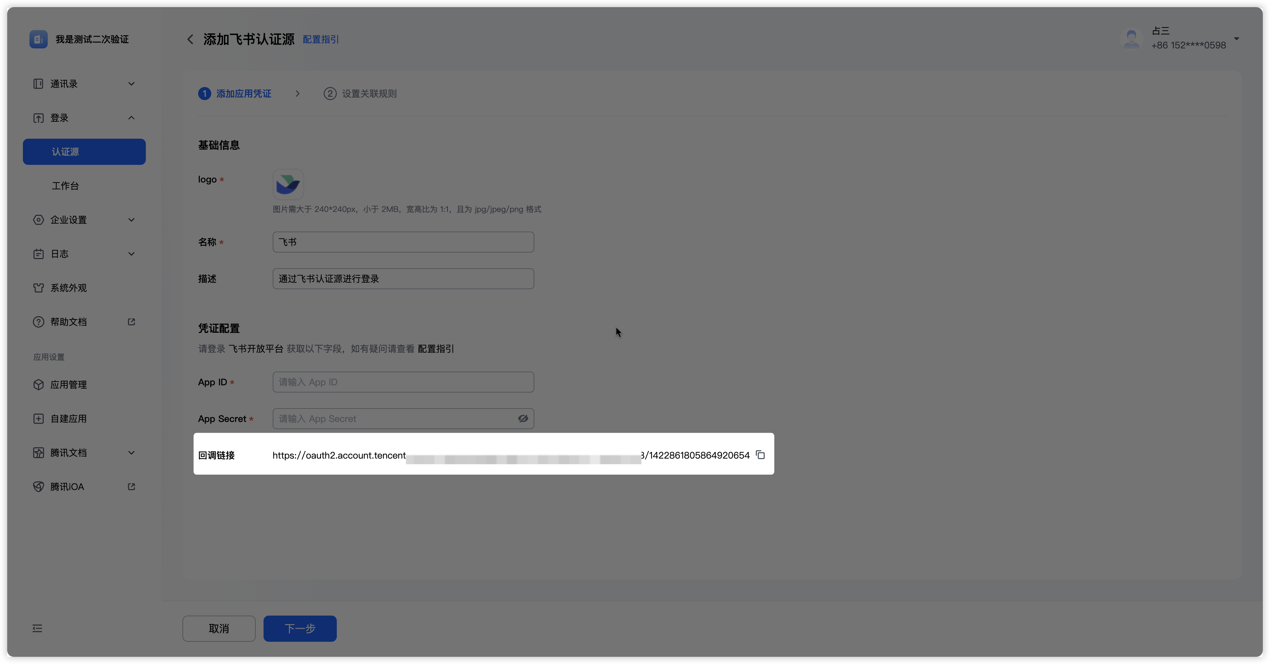Open the user account dropdown arrow
The width and height of the screenshot is (1270, 664).
click(1236, 39)
